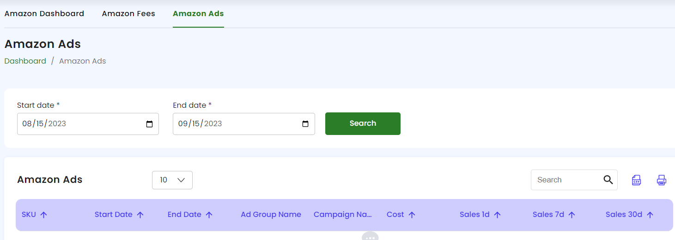Screen dimensions: 675x240
Task: Click the Start date input field
Action: (88, 124)
